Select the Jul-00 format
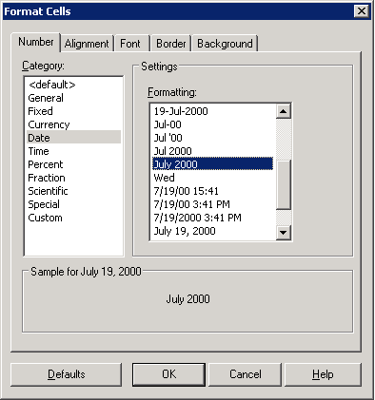375x400 pixels. 212,124
